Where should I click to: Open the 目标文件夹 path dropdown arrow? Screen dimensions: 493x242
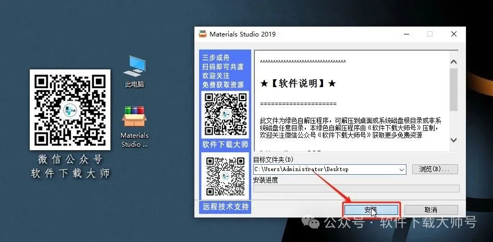(401, 170)
